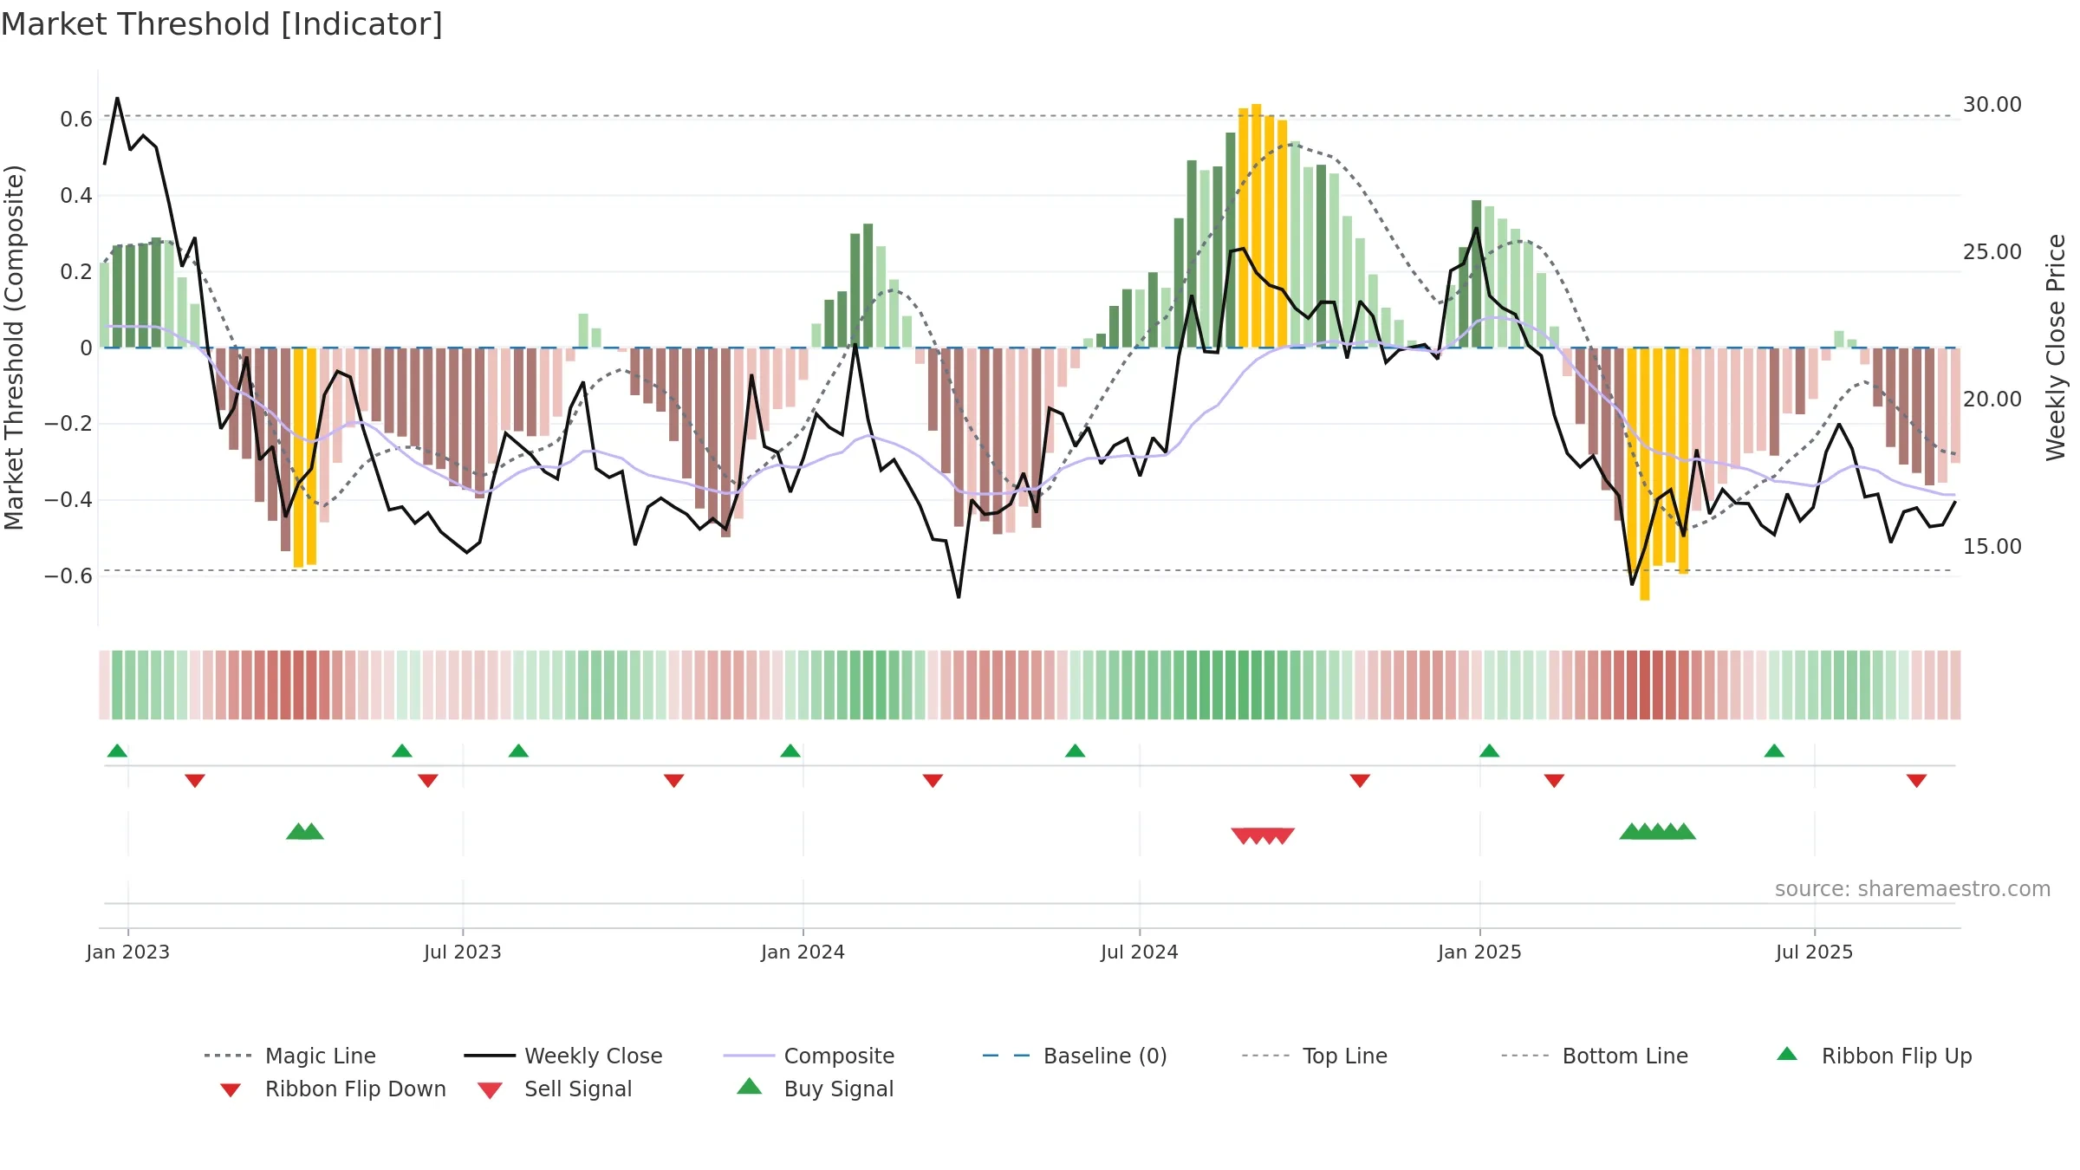The width and height of the screenshot is (2080, 1170).
Task: Click the Ribbon Flip Up legend triangle icon
Action: click(x=1786, y=1055)
